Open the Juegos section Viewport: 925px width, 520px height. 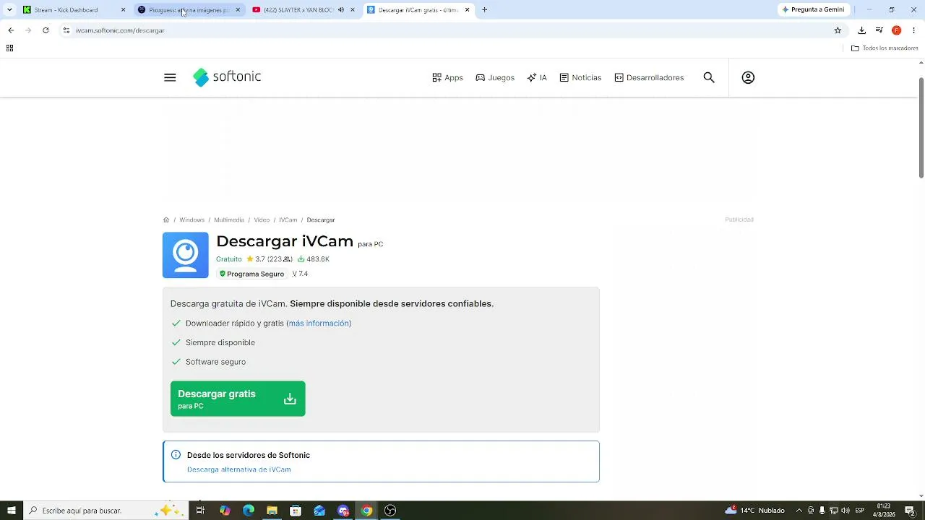click(x=495, y=77)
